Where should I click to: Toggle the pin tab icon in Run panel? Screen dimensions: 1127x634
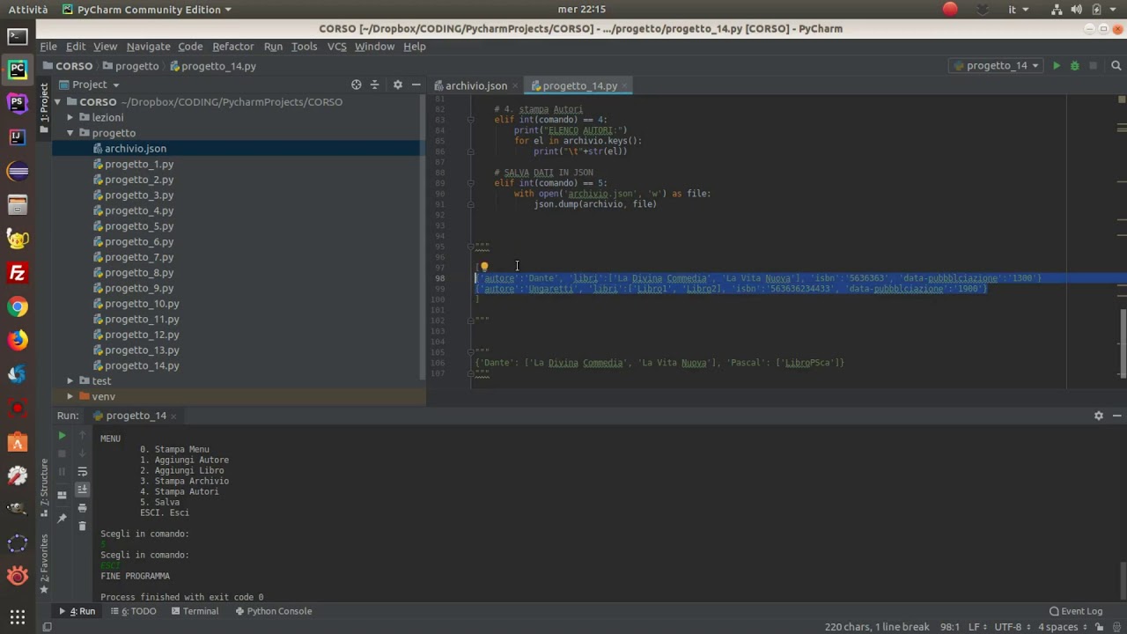point(62,518)
